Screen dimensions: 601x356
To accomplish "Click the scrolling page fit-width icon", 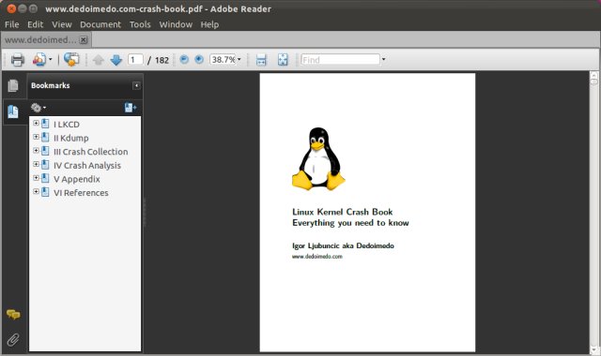I will coord(261,60).
